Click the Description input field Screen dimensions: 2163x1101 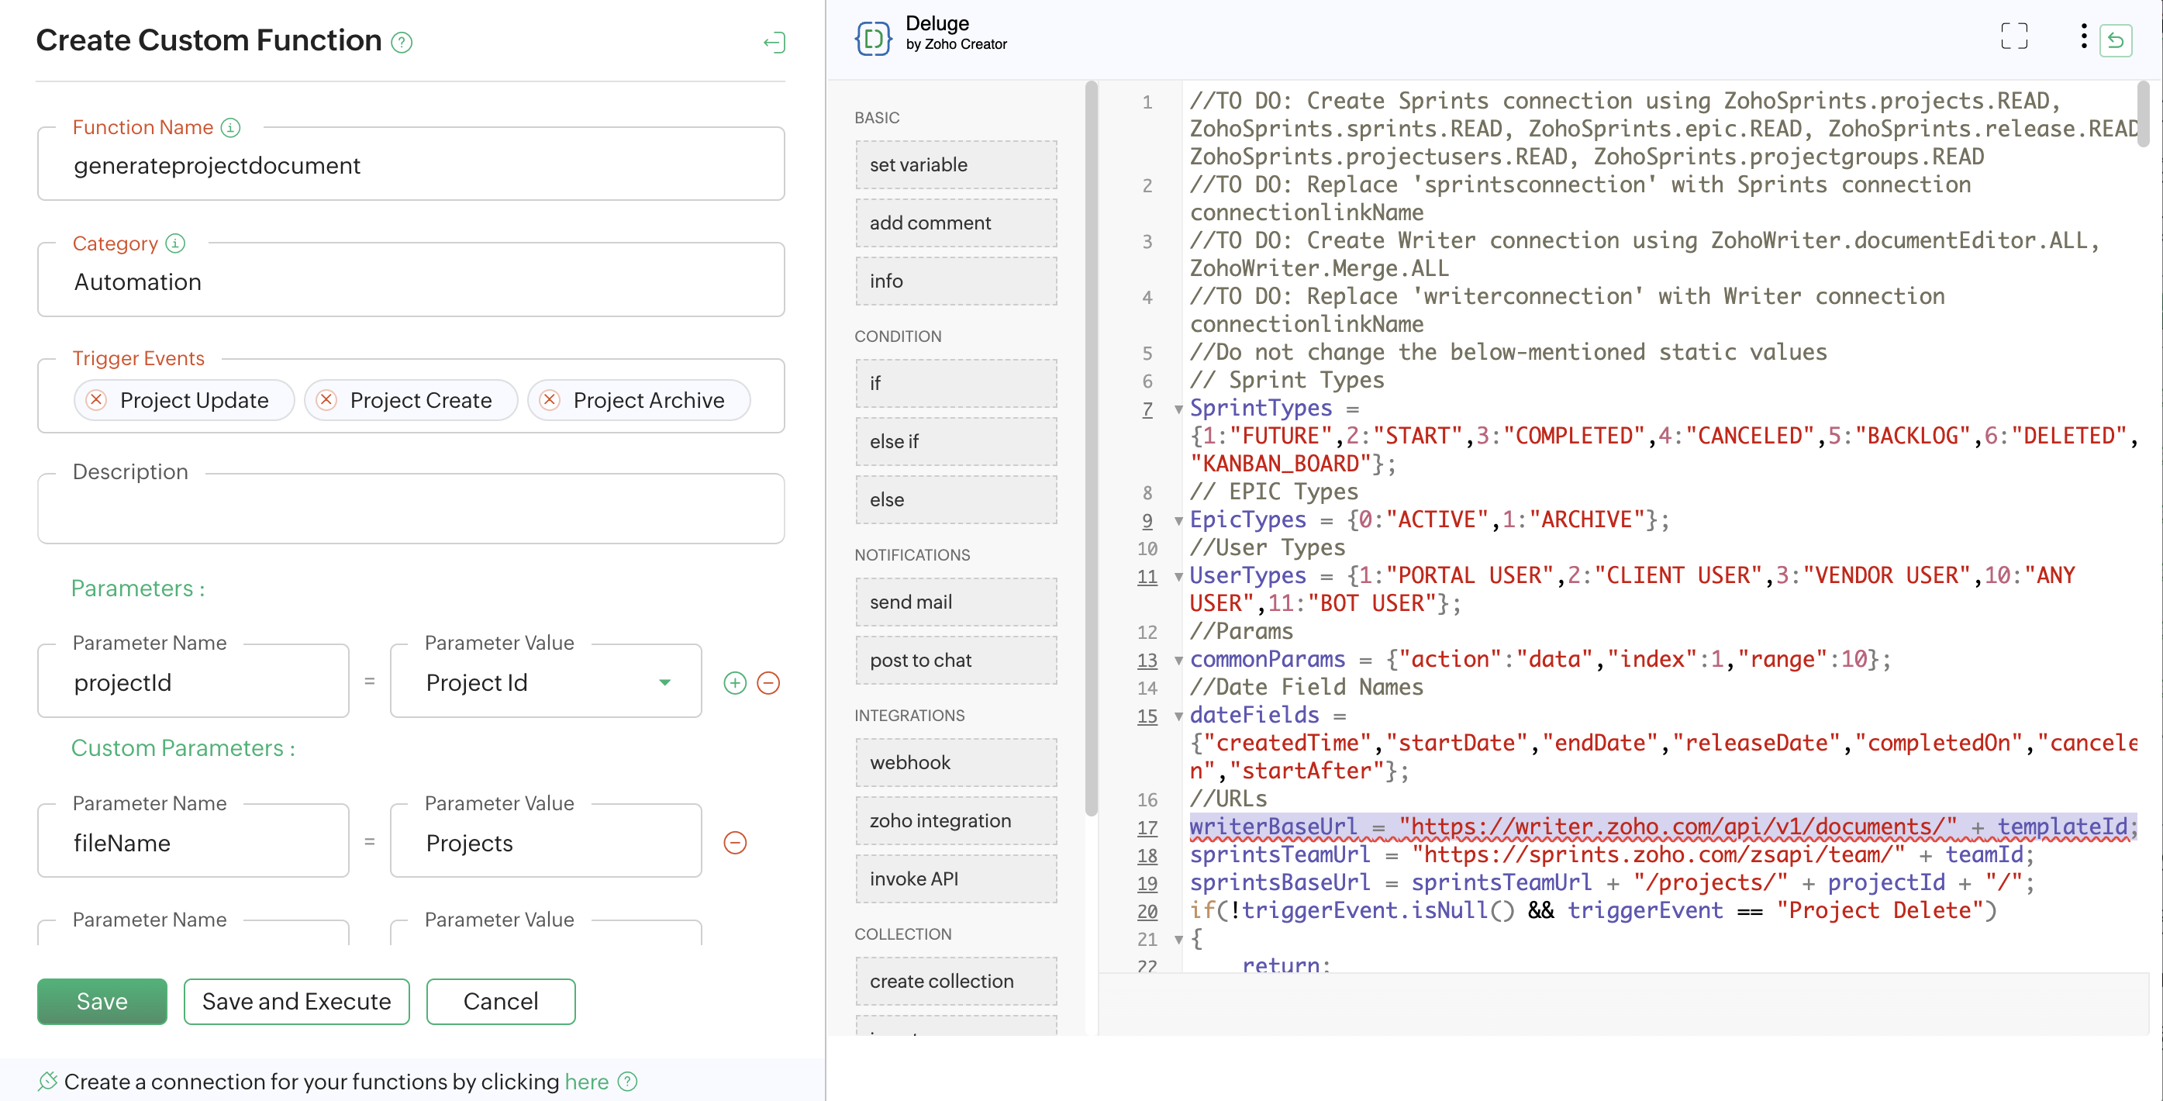411,509
